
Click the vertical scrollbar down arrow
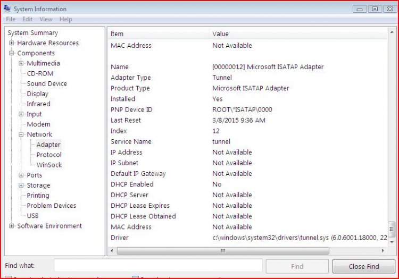(x=392, y=242)
